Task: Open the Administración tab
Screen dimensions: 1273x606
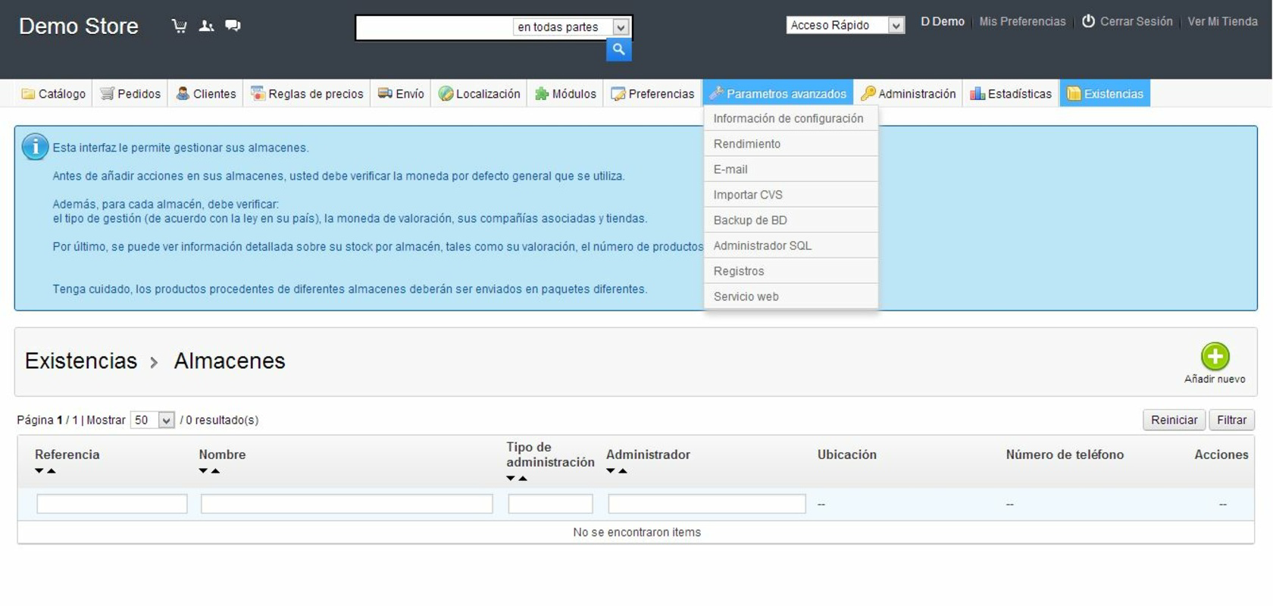Action: click(908, 93)
